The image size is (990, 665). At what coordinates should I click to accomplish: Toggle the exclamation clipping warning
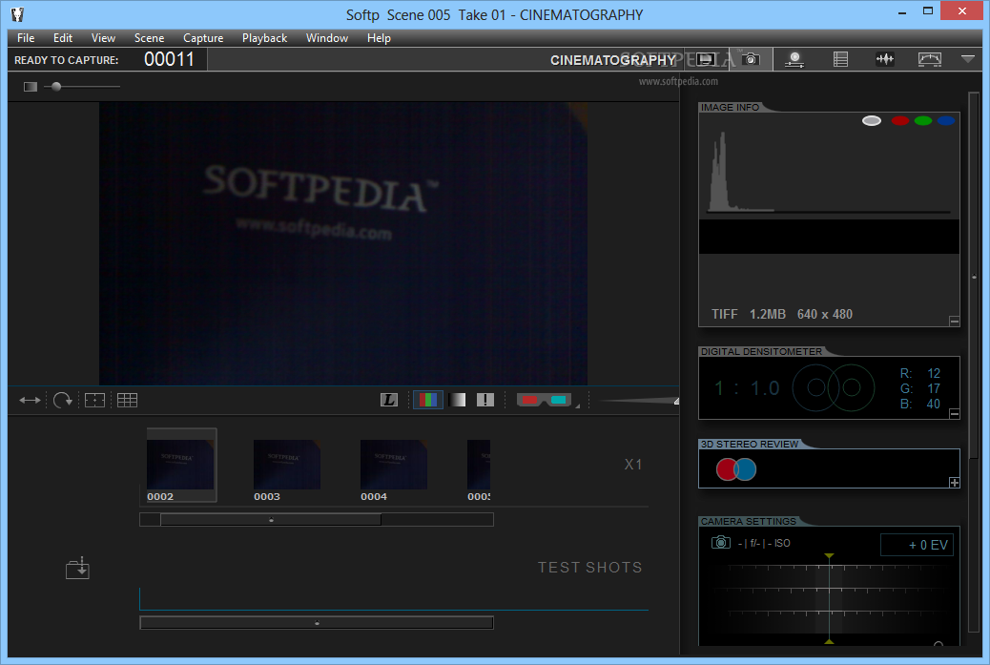[x=485, y=400]
